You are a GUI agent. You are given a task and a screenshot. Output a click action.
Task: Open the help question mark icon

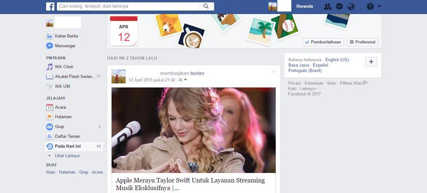(370, 7)
